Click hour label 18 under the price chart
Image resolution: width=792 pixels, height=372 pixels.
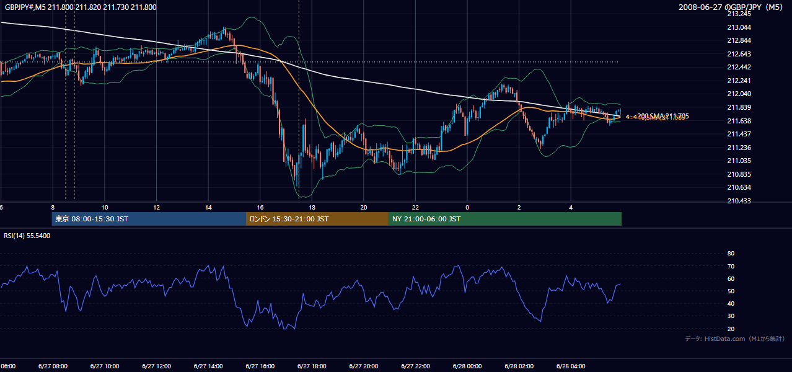[x=312, y=207]
